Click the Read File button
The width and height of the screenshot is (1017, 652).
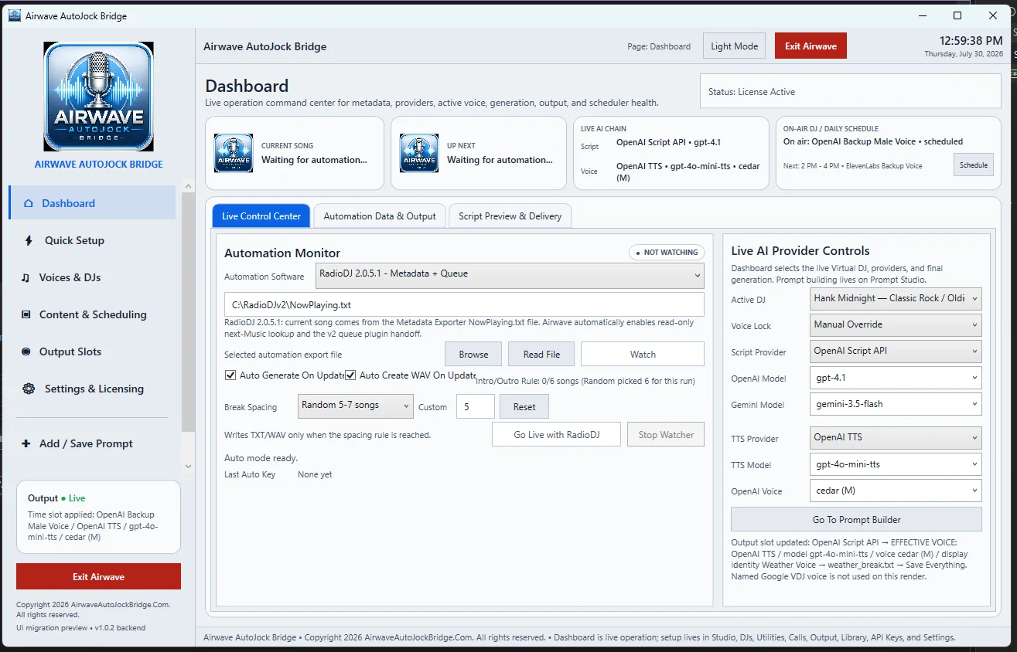pyautogui.click(x=541, y=354)
